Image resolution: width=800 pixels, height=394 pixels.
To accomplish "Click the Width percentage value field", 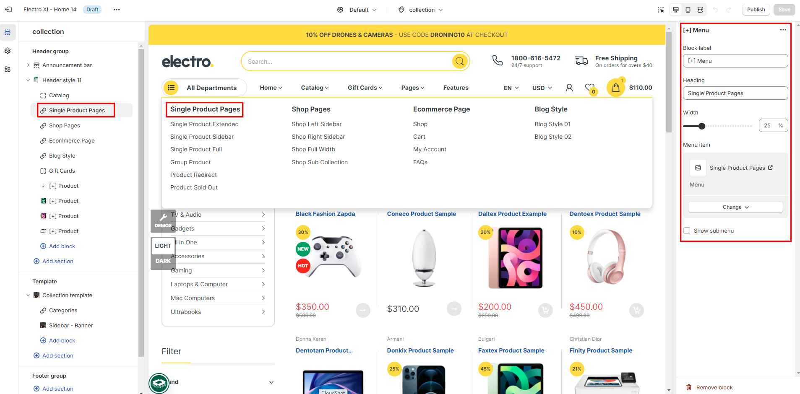I will point(773,125).
